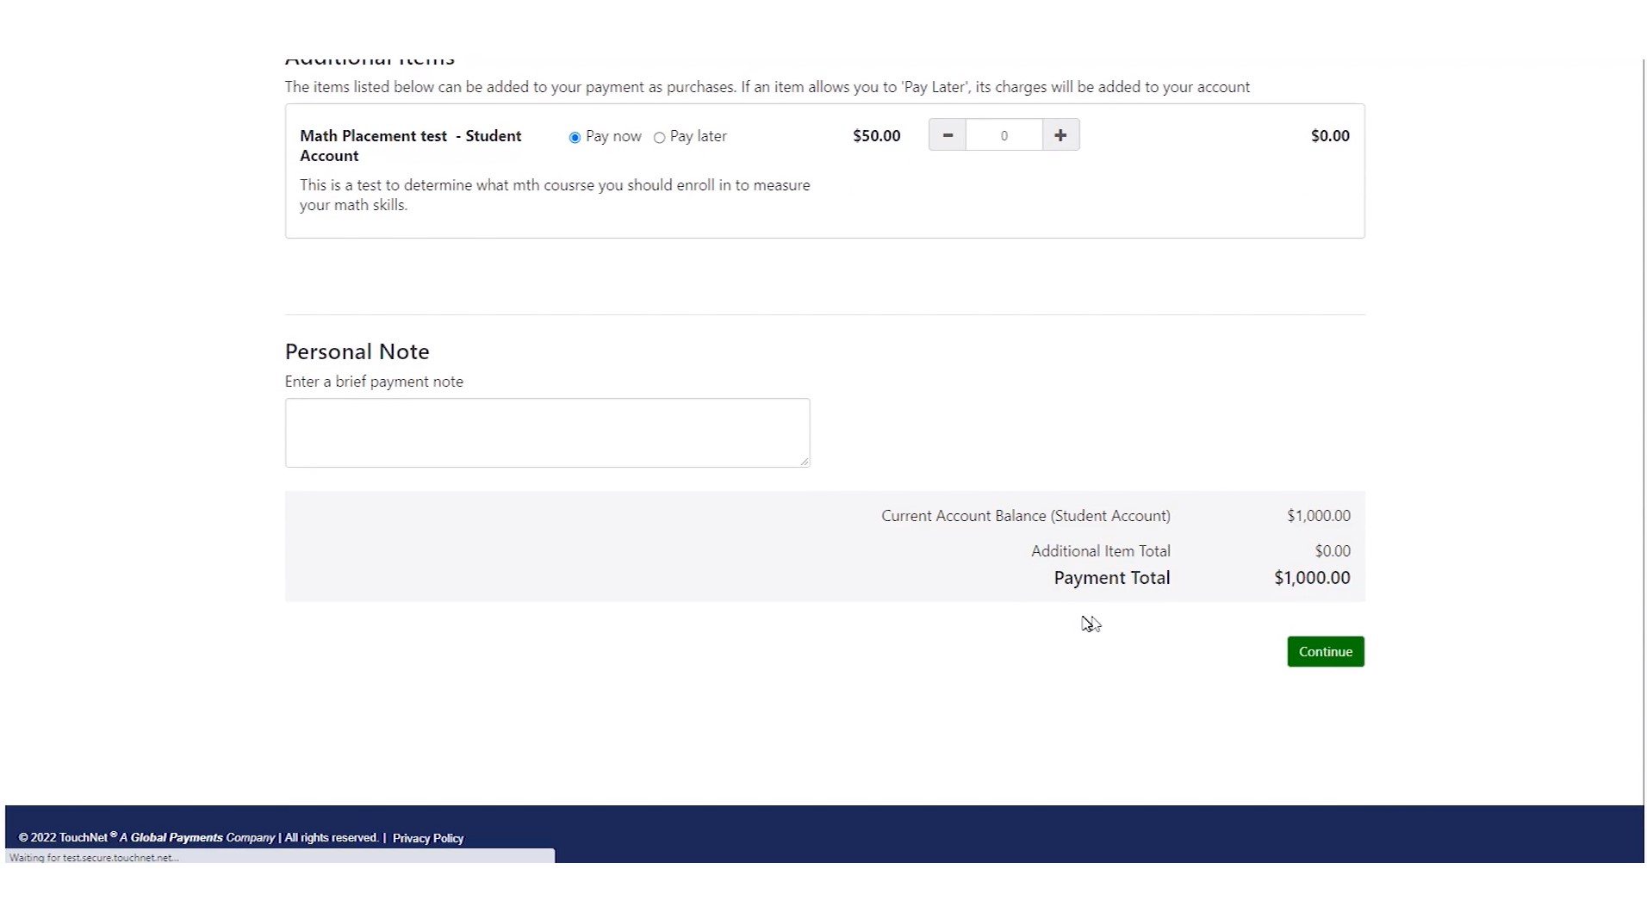Image resolution: width=1647 pixels, height=919 pixels.
Task: Click the Payment Total label
Action: (1111, 578)
